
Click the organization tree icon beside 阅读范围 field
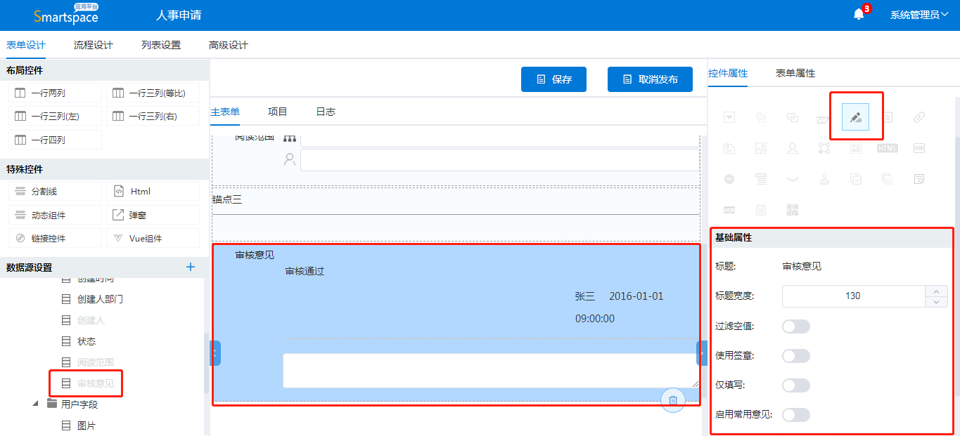[290, 138]
